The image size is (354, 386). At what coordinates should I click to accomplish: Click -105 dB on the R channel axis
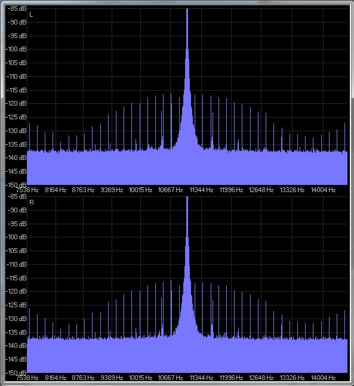[16, 251]
